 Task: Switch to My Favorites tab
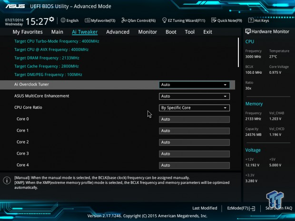point(28,32)
